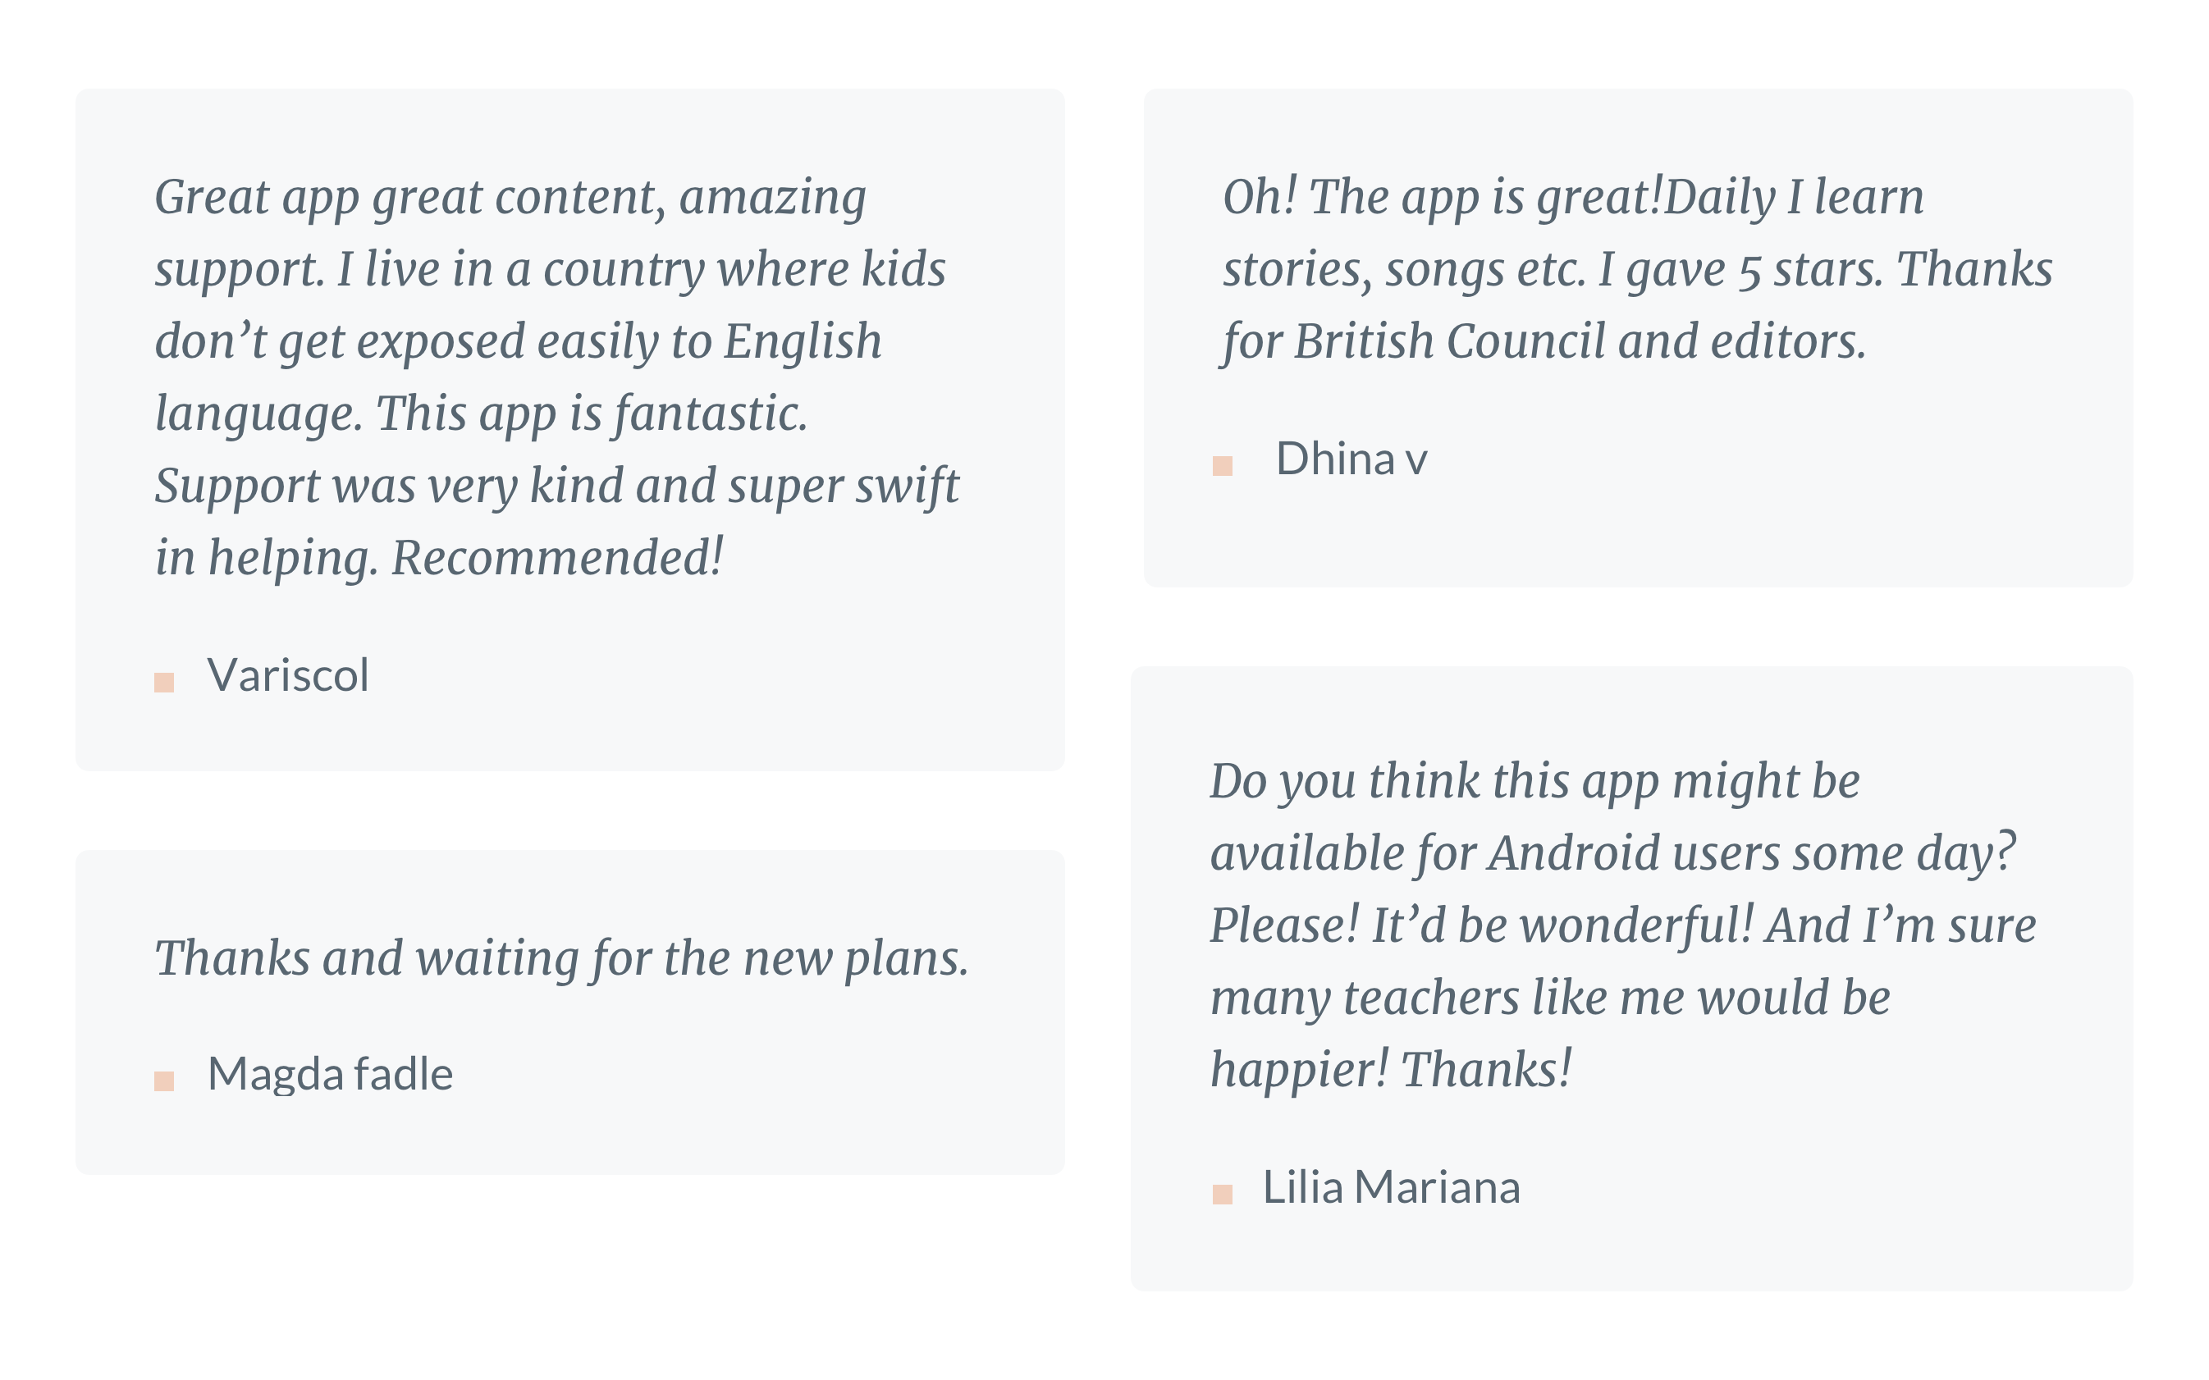Image resolution: width=2209 pixels, height=1380 pixels.
Task: Click the 'Do you think this app' review
Action: (x=1622, y=925)
